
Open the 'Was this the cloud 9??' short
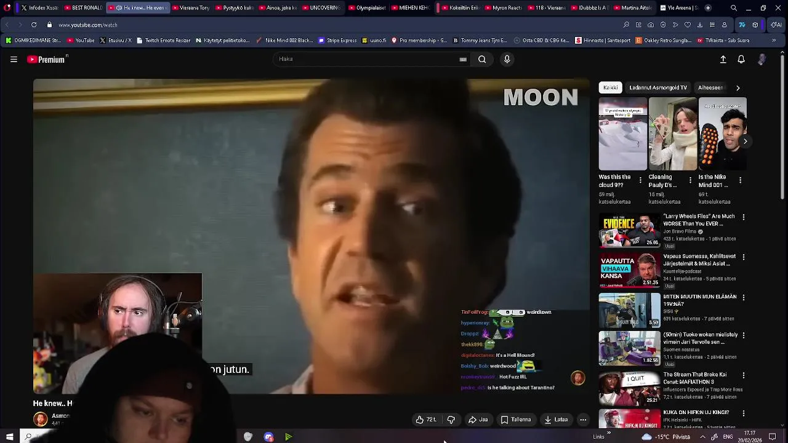(x=622, y=134)
